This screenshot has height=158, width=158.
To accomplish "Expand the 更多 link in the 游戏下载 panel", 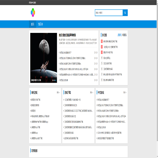I will 92,93.
